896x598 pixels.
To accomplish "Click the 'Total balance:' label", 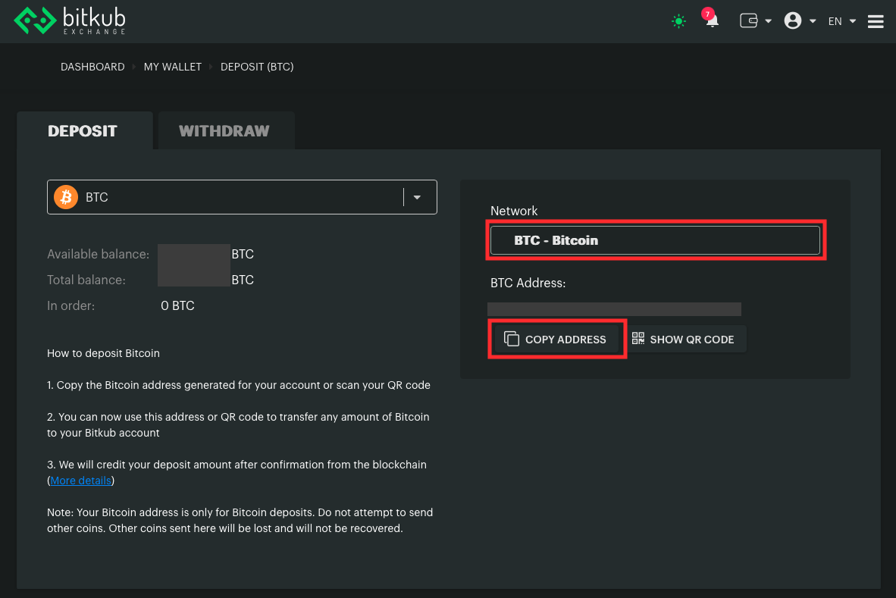I will click(86, 280).
